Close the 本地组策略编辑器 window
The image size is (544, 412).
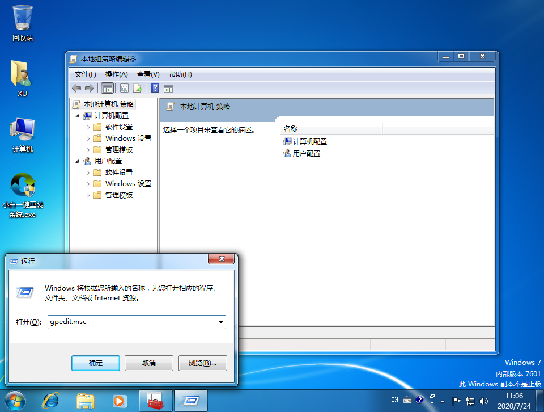coord(482,56)
